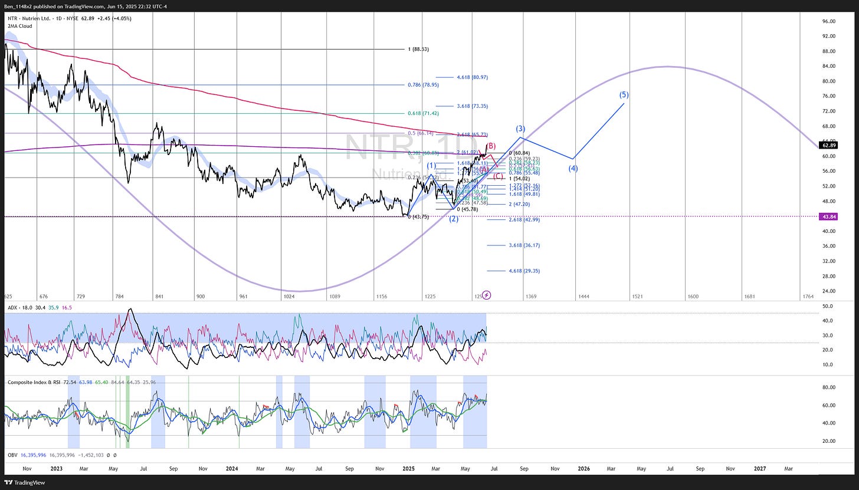Click the 0.786 (78.95) retracement label
Image resolution: width=859 pixels, height=490 pixels.
coord(423,85)
